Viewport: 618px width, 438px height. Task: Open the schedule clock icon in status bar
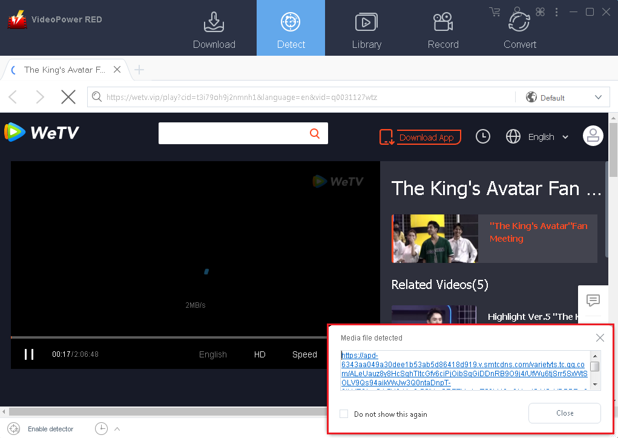(x=101, y=428)
